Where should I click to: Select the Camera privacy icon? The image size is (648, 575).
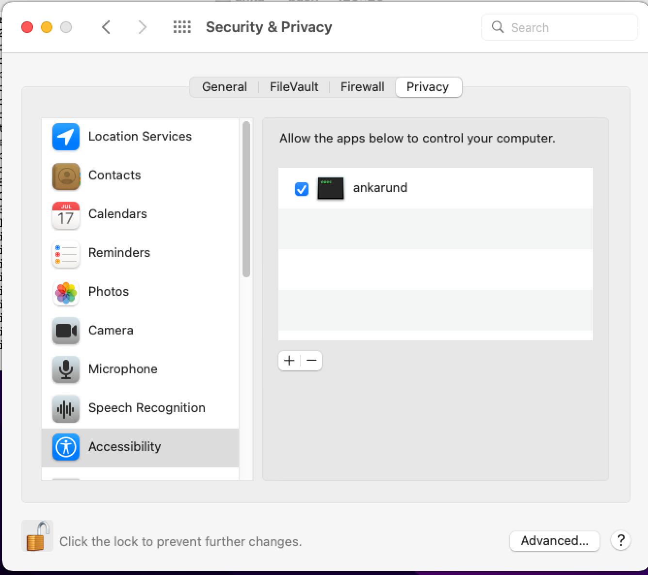coord(65,331)
